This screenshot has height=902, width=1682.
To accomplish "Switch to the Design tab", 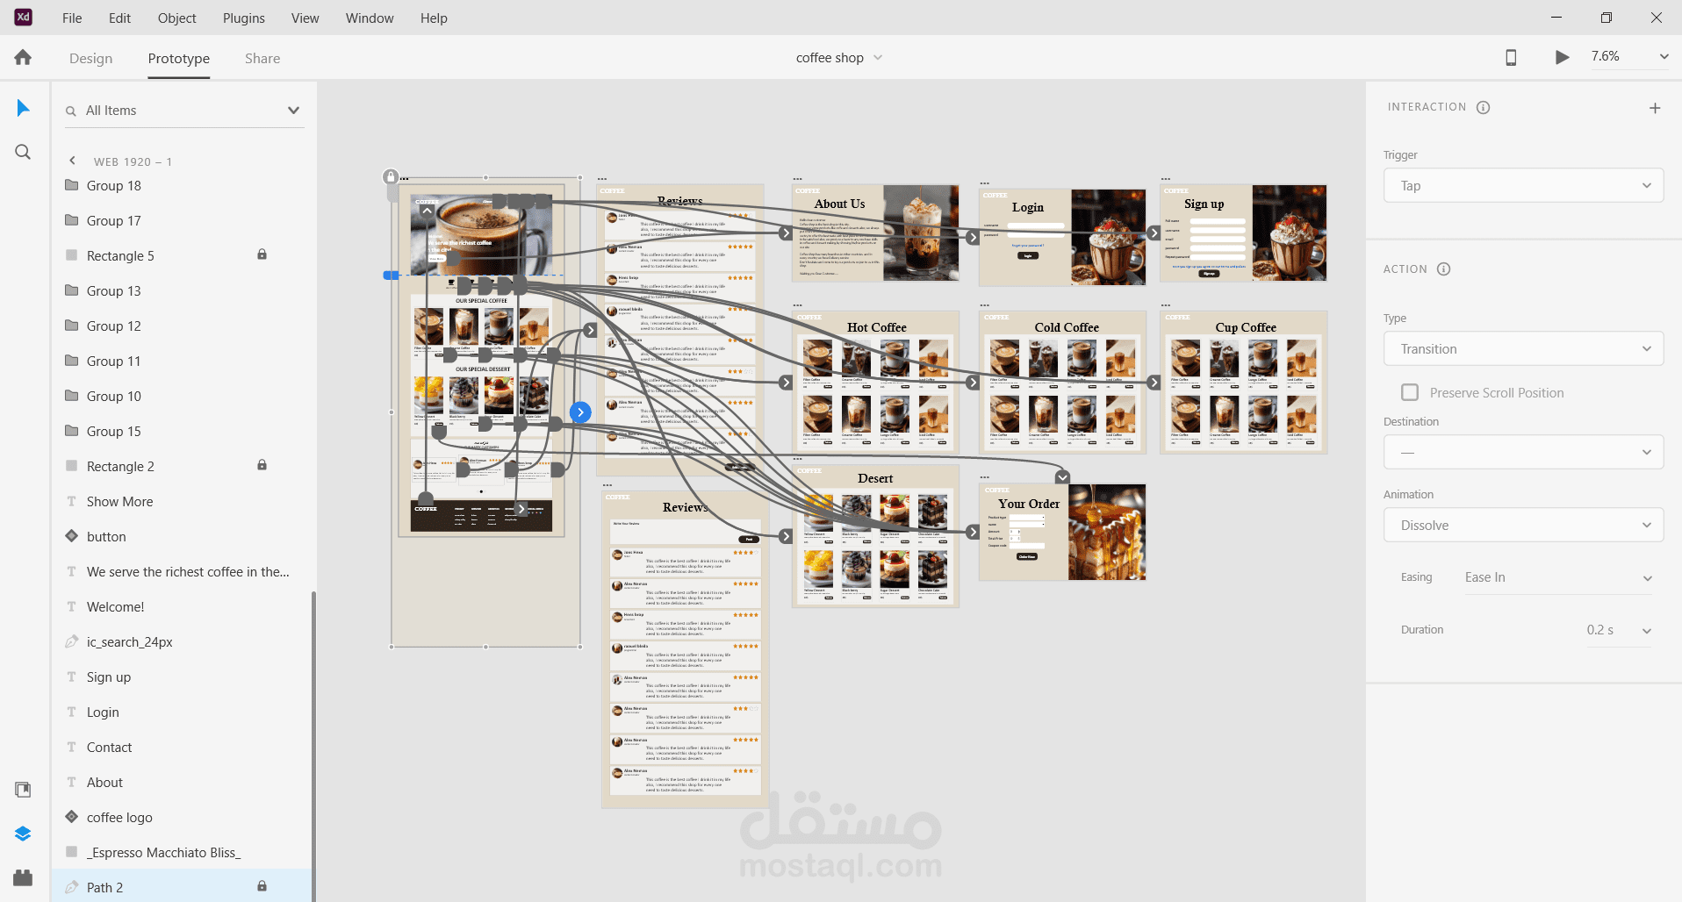I will pos(90,58).
